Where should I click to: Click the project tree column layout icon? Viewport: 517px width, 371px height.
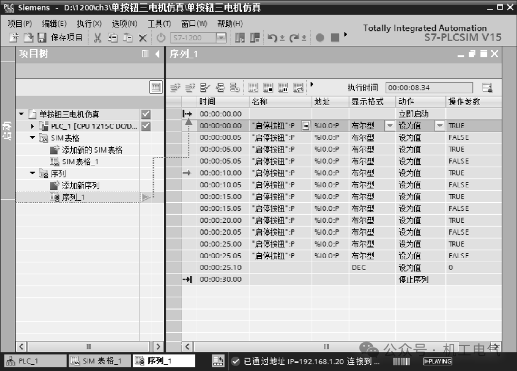tap(146, 54)
